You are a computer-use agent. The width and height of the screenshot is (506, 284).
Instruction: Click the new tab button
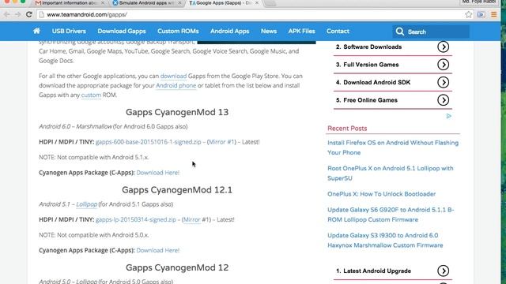(270, 3)
